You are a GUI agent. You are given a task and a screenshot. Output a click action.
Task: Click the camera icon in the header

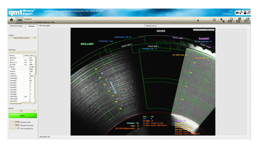pos(237,13)
